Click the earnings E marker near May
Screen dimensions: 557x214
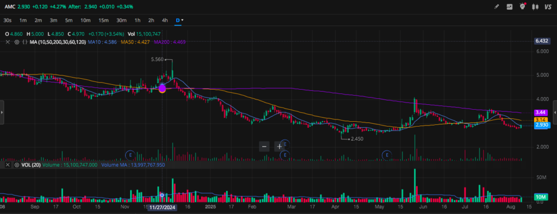click(x=387, y=155)
